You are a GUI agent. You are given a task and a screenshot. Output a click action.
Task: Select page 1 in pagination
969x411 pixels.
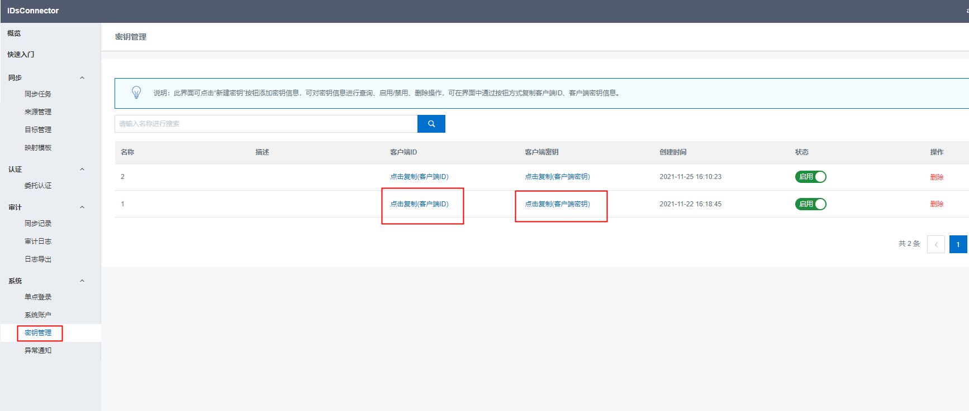(x=958, y=244)
